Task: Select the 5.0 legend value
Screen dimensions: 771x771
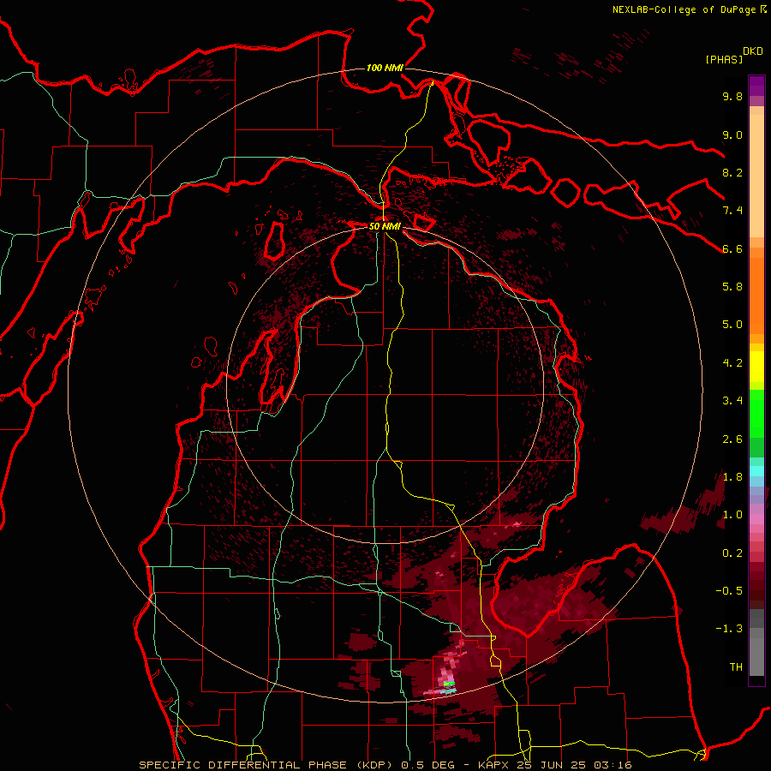Action: pos(732,325)
